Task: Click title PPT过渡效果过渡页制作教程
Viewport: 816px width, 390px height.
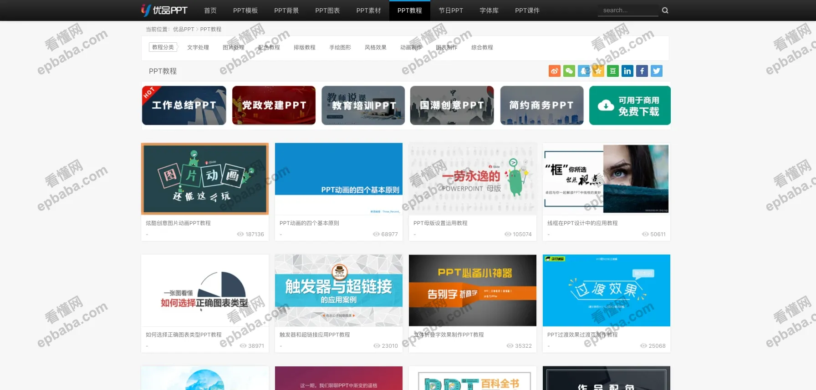Action: tap(582, 335)
